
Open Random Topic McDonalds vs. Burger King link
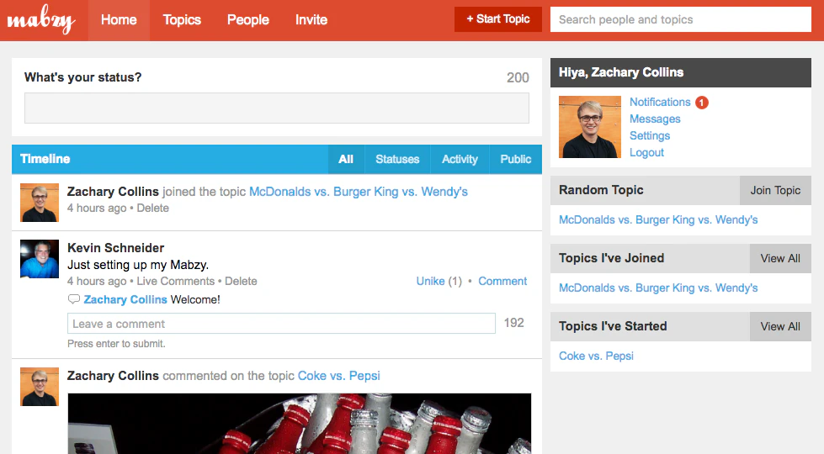coord(658,220)
